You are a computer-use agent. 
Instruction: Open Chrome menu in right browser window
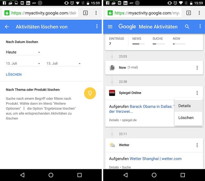[x=199, y=13]
